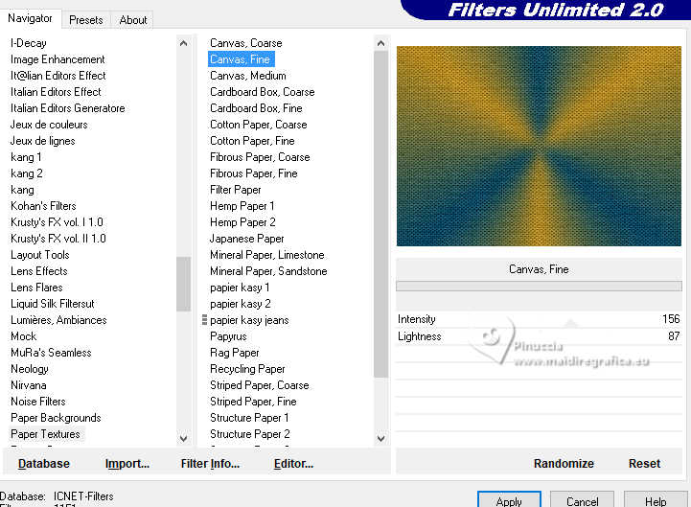This screenshot has width=691, height=507.
Task: Select MuRa's Seamless category
Action: pos(51,353)
